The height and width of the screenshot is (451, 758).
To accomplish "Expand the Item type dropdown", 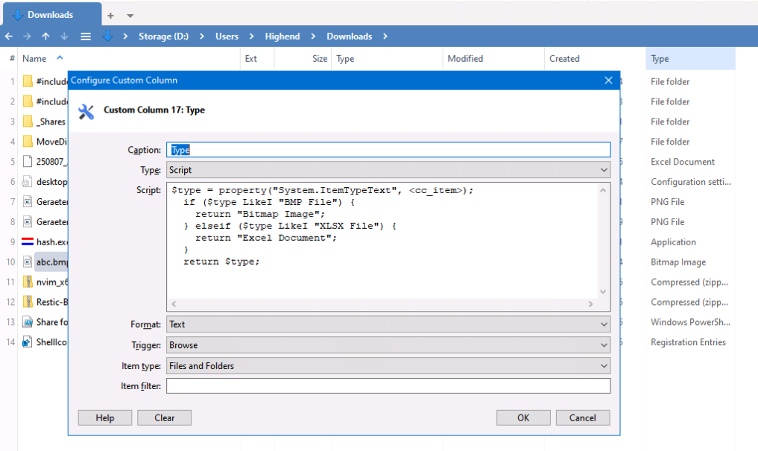I will tap(388, 366).
